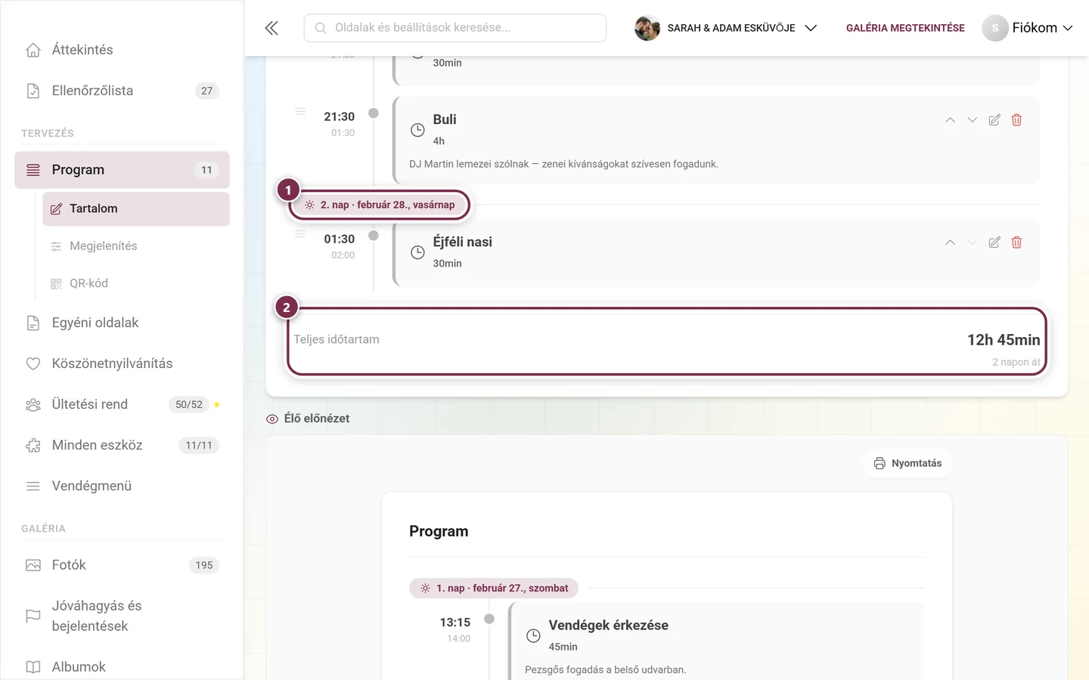This screenshot has height=680, width=1089.
Task: Grab the drag handle for 21:30 event
Action: click(300, 112)
